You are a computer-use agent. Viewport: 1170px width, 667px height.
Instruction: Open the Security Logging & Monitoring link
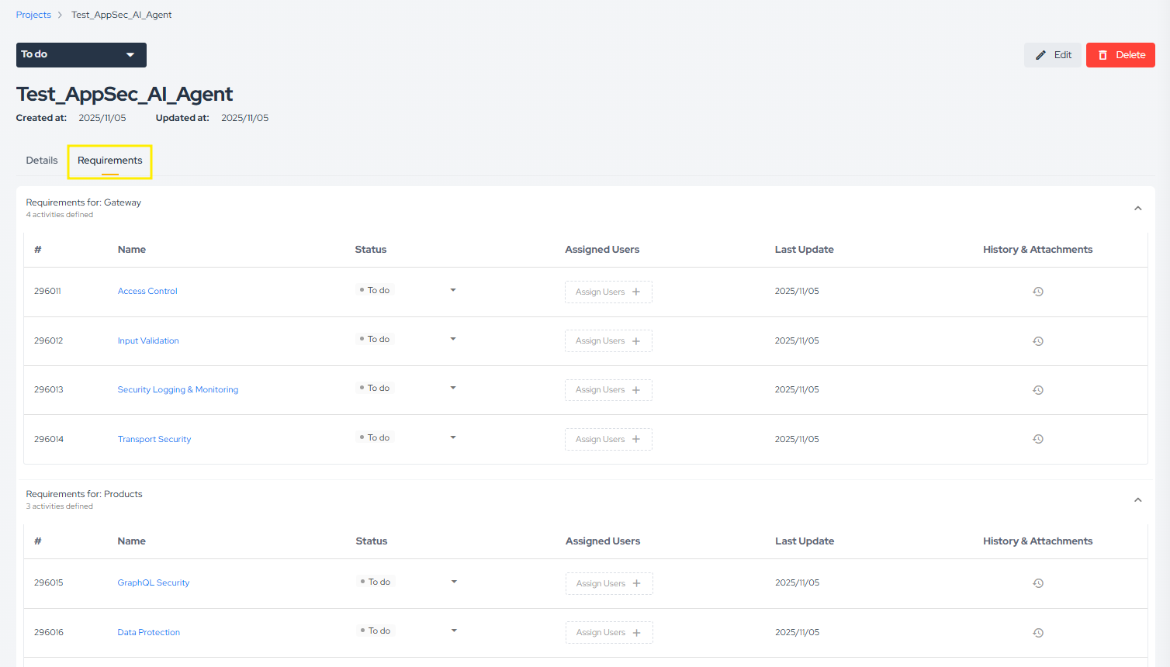(178, 390)
